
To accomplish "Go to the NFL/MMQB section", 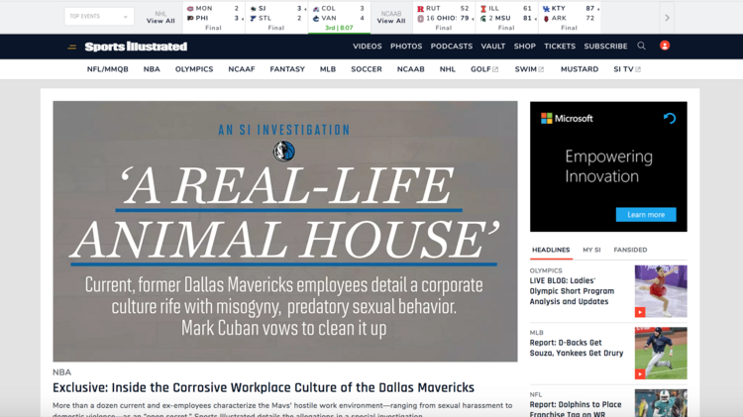I will [x=108, y=69].
